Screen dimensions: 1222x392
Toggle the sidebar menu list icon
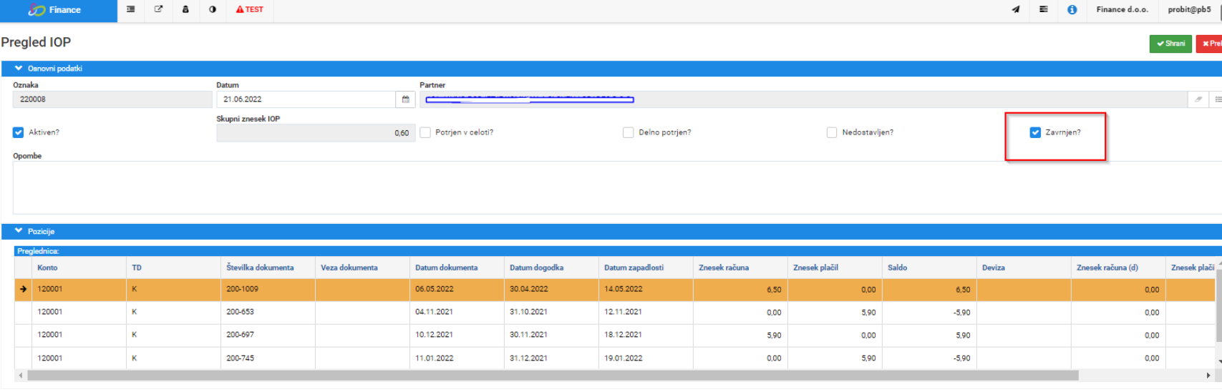[130, 9]
